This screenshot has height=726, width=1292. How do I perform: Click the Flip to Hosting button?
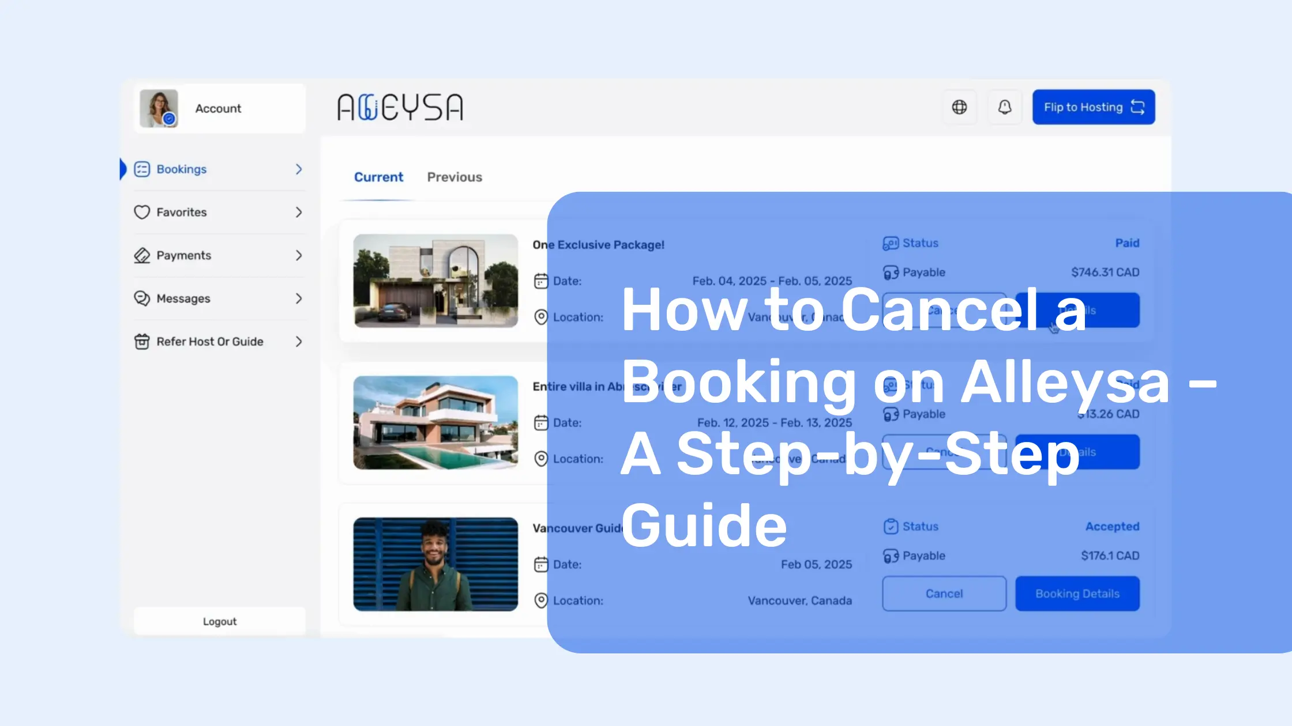coord(1094,107)
